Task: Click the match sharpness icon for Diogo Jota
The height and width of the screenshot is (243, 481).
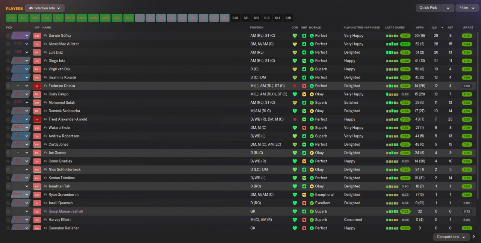Action: point(304,61)
